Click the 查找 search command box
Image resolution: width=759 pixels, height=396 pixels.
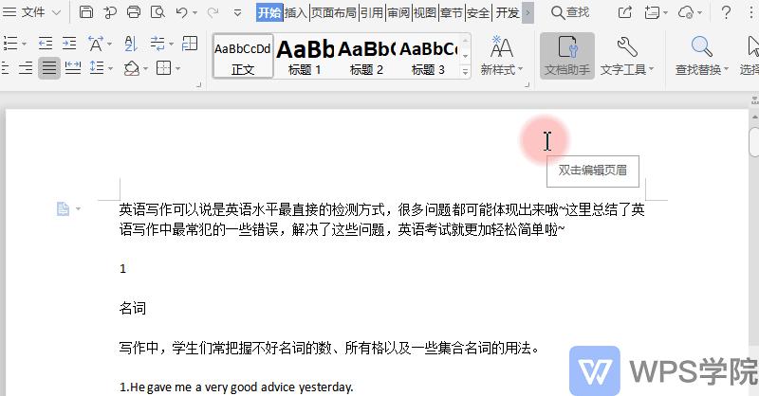(x=571, y=12)
